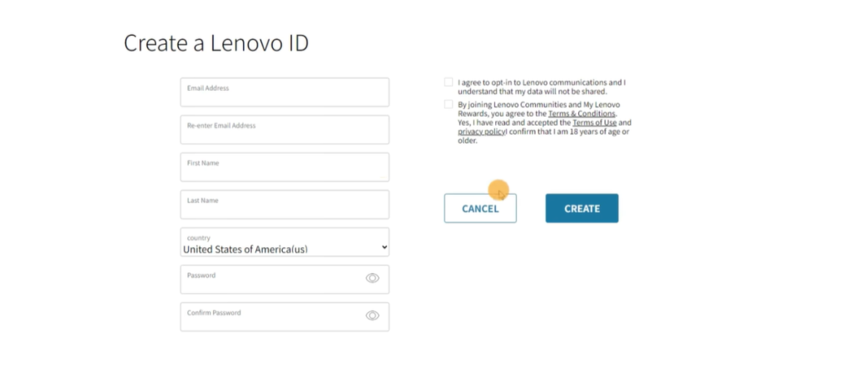Click the United States of America(us) selection text

click(245, 249)
